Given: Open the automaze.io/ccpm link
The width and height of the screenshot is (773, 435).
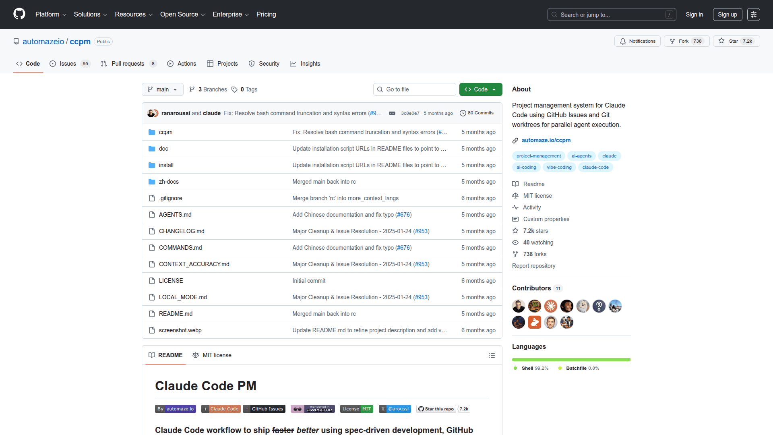Looking at the screenshot, I should [546, 140].
